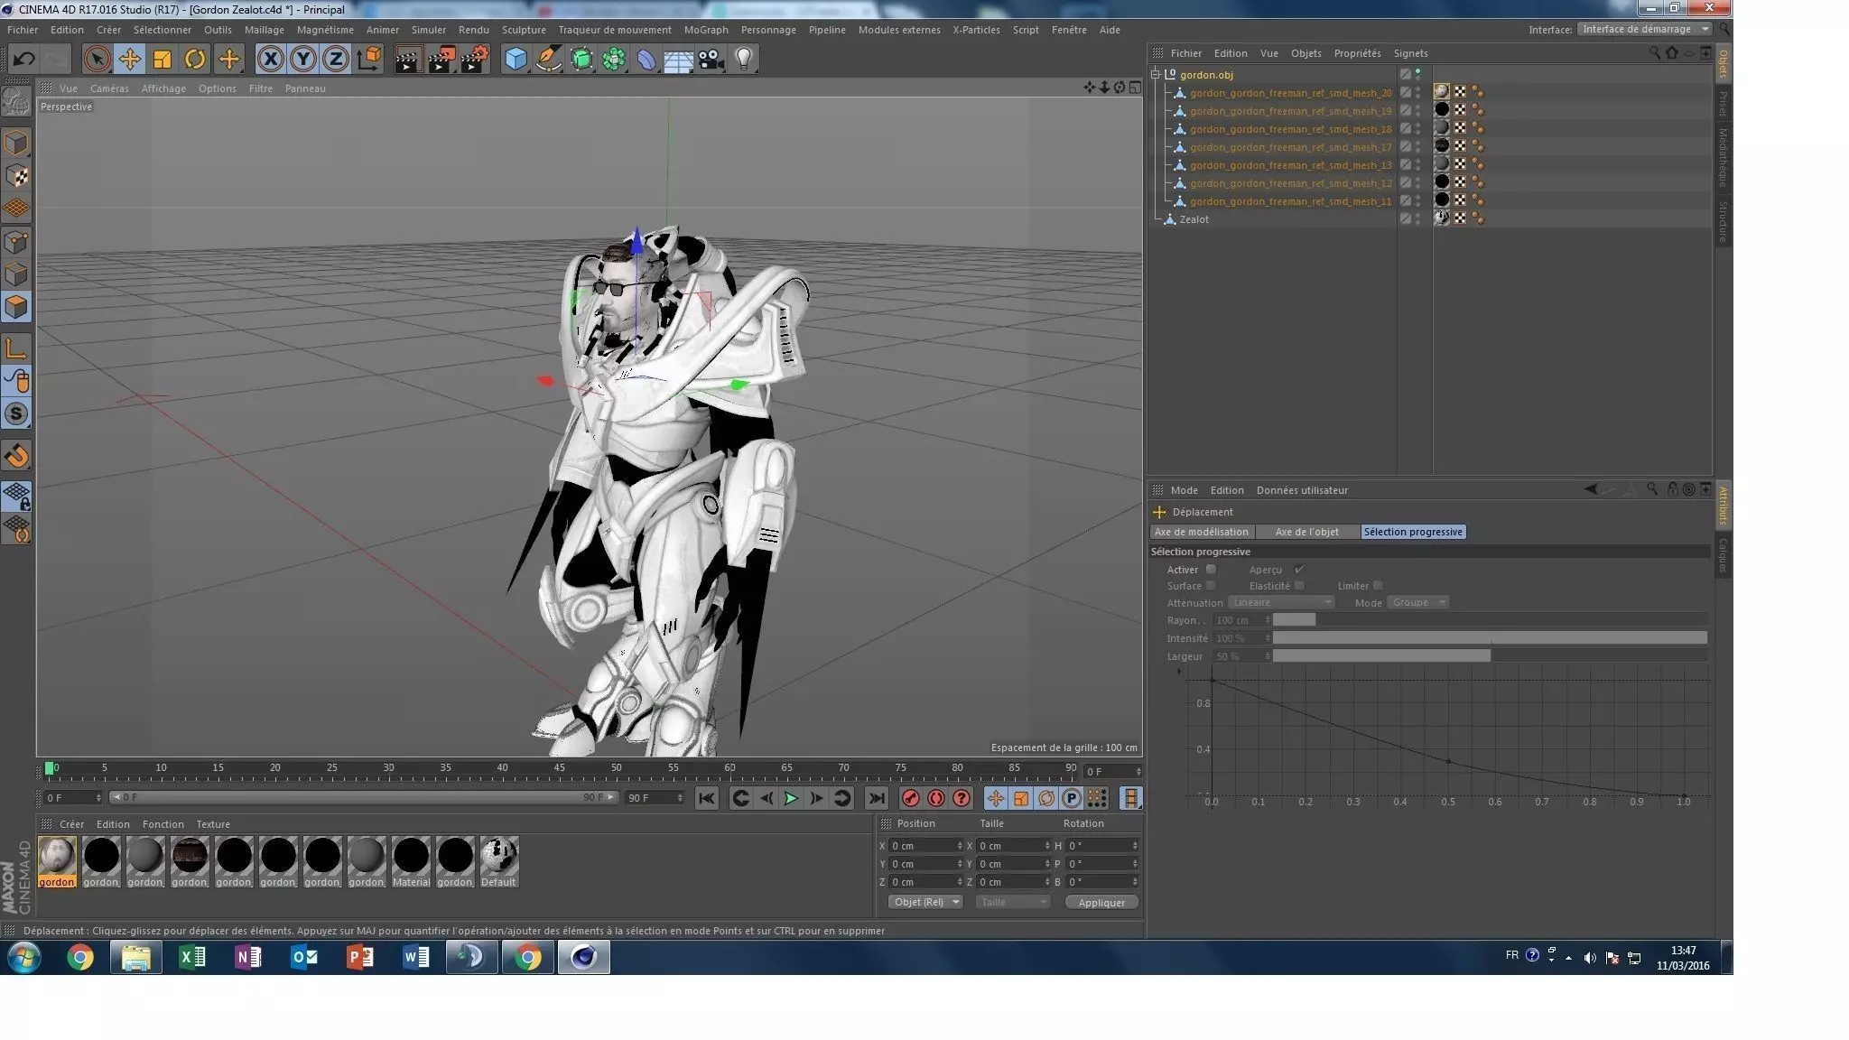The width and height of the screenshot is (1849, 1040).
Task: Toggle the Aperçu checkbox
Action: [x=1299, y=570]
